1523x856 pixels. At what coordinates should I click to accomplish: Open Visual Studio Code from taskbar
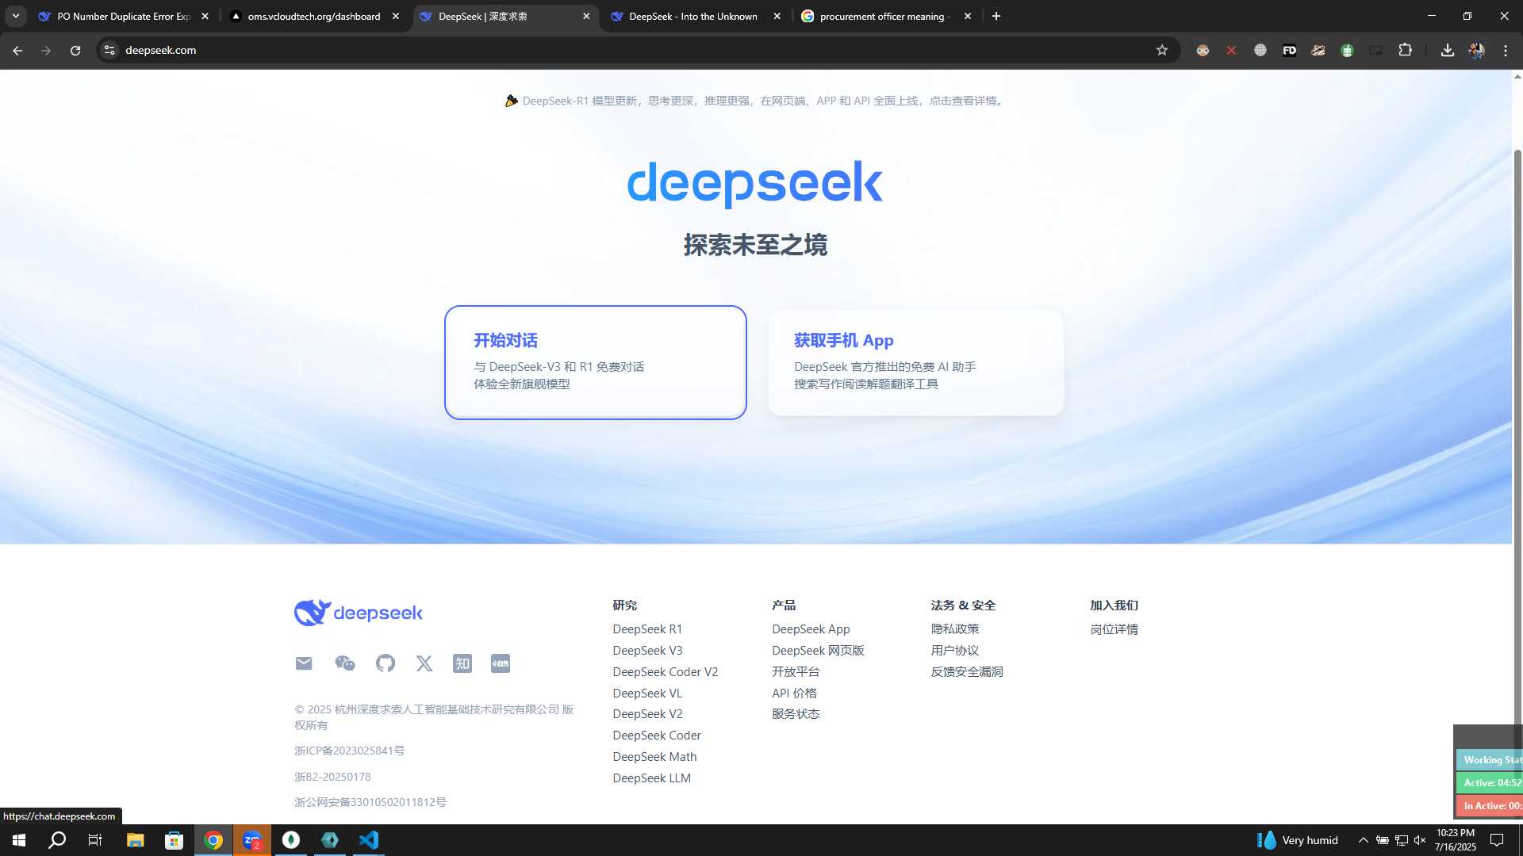click(x=369, y=840)
